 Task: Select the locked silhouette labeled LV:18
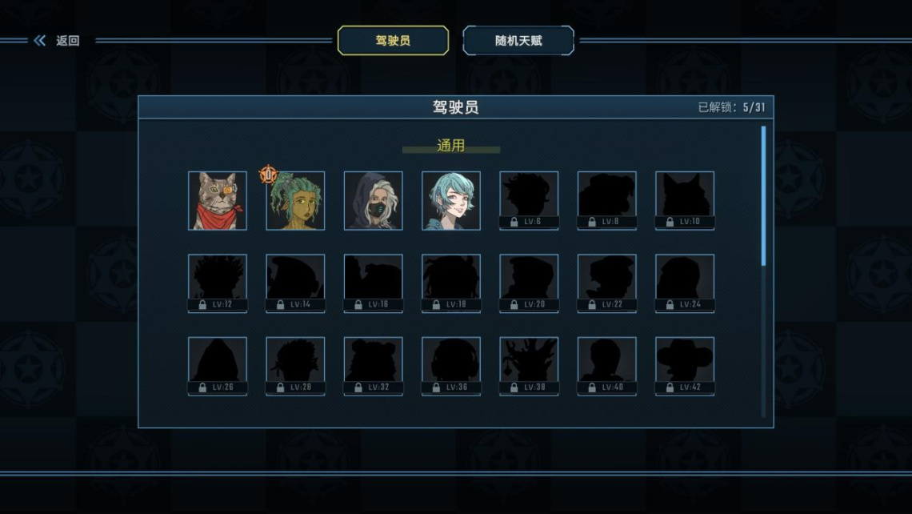tap(451, 283)
